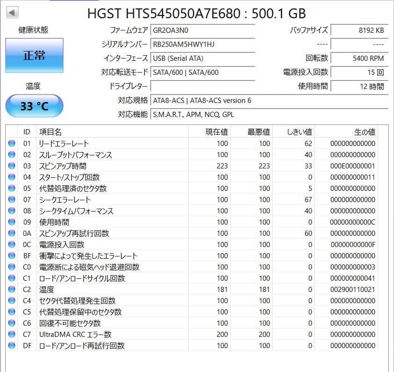Select the 代替処理済のセクタ数 attribute name
Viewport: 394px width, 372px height.
73,188
